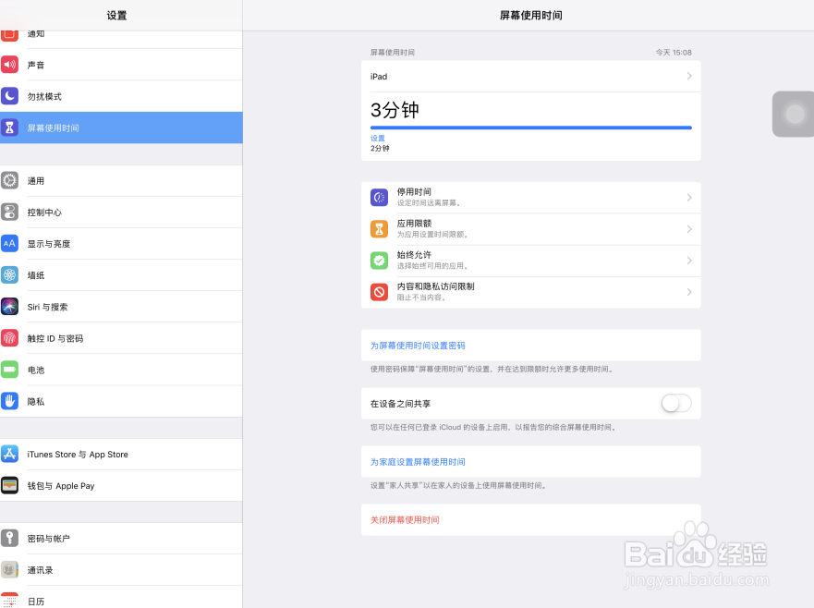Expand the iPad usage details chevron
This screenshot has width=814, height=608.
click(x=689, y=77)
